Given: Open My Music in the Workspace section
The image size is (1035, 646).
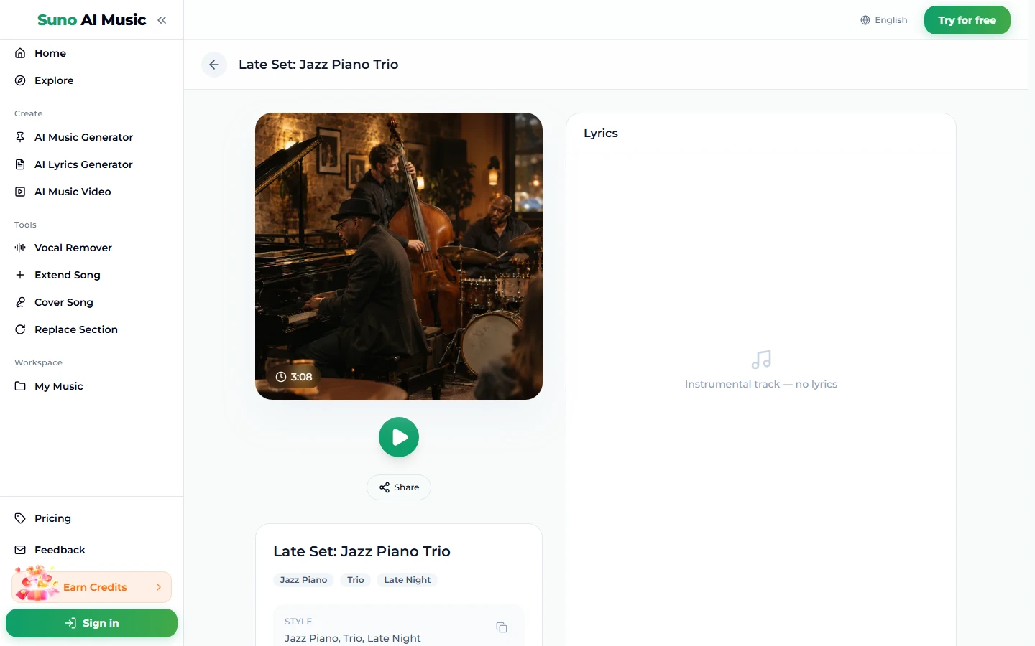Looking at the screenshot, I should tap(91, 386).
